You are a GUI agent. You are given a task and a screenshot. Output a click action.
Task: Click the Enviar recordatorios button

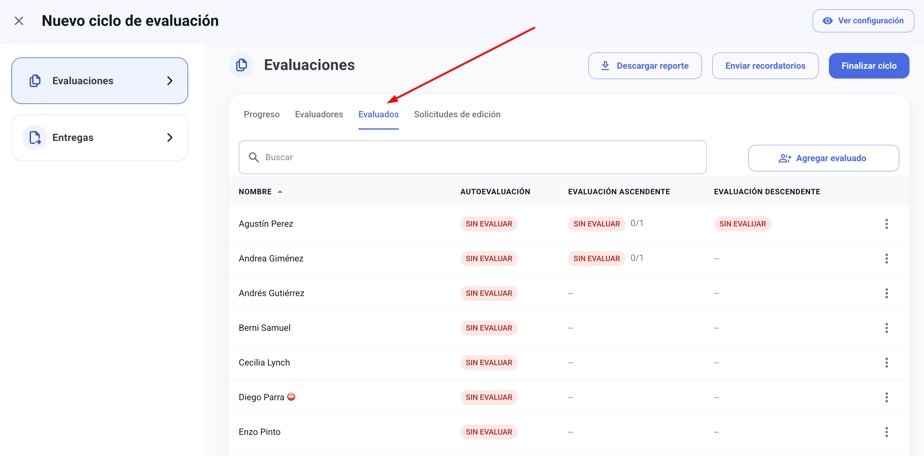765,66
